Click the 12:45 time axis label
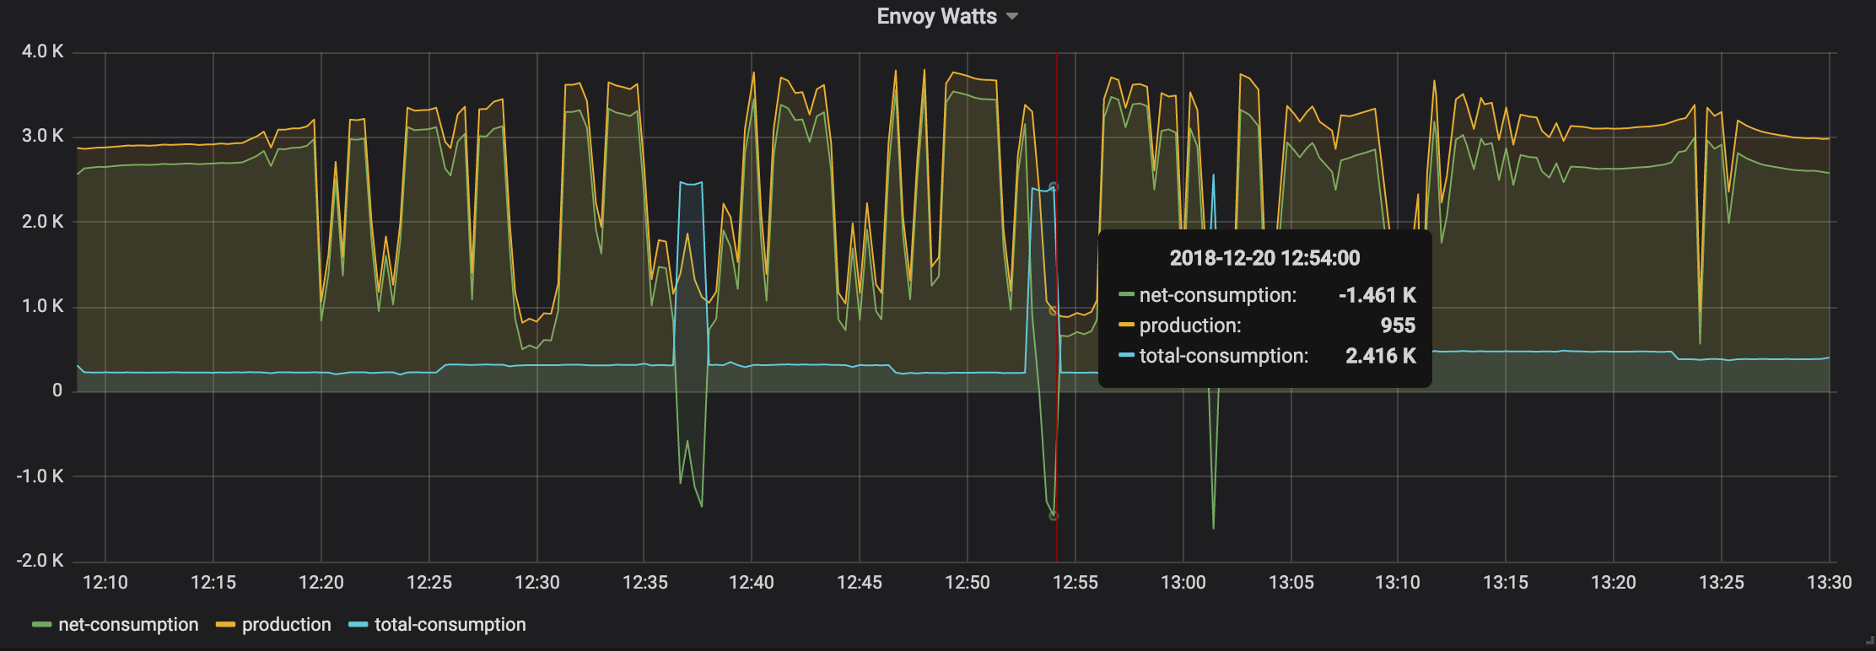 [x=860, y=583]
